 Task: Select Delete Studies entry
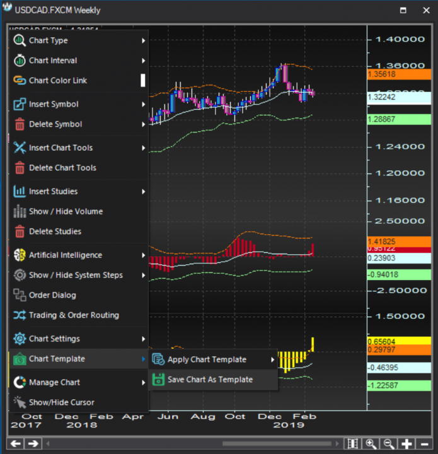(x=79, y=231)
